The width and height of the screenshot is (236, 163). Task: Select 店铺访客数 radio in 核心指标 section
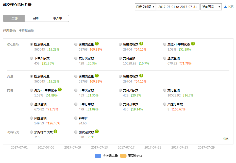point(120,44)
